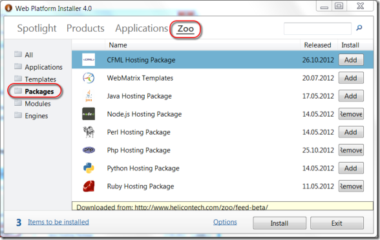Add Python Hosting Package
The width and height of the screenshot is (380, 240).
click(x=351, y=168)
